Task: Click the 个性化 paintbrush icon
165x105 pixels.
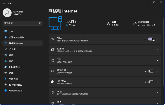Action: click(6, 49)
